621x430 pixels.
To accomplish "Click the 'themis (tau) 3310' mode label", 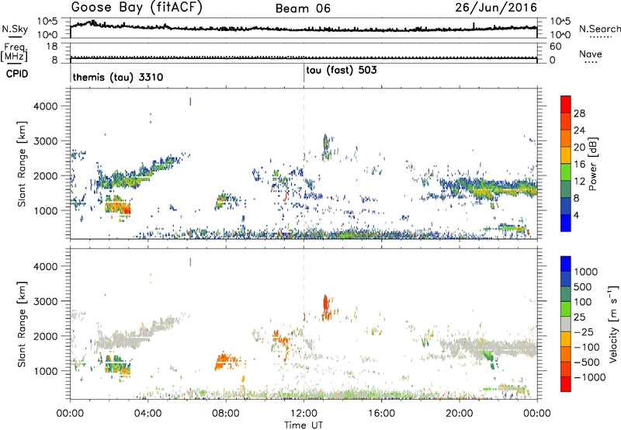I will [x=118, y=77].
